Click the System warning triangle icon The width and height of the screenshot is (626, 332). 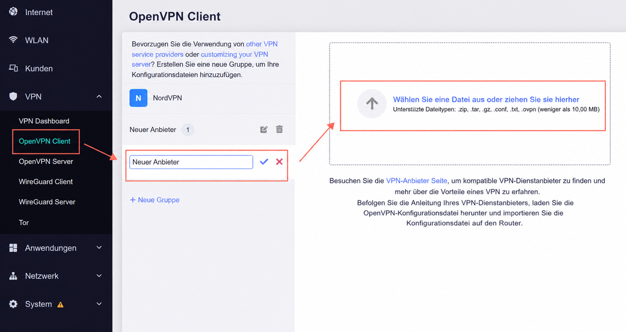pyautogui.click(x=60, y=305)
